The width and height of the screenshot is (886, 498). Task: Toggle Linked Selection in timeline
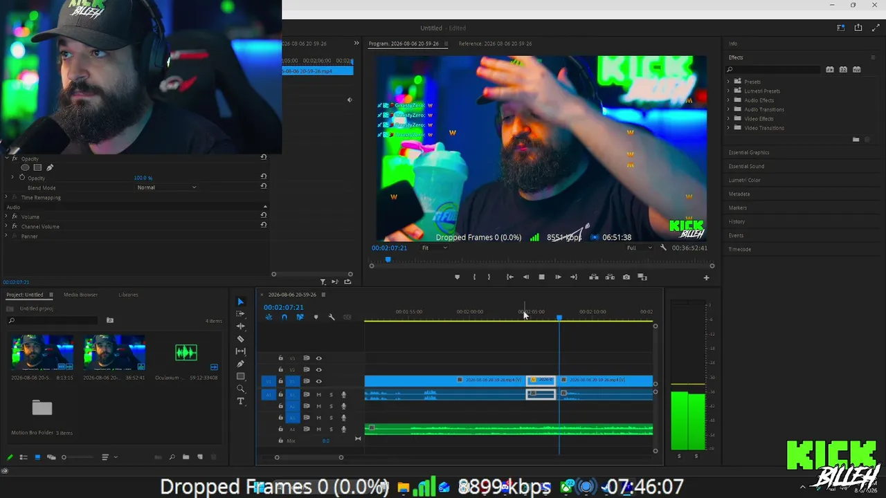click(300, 317)
